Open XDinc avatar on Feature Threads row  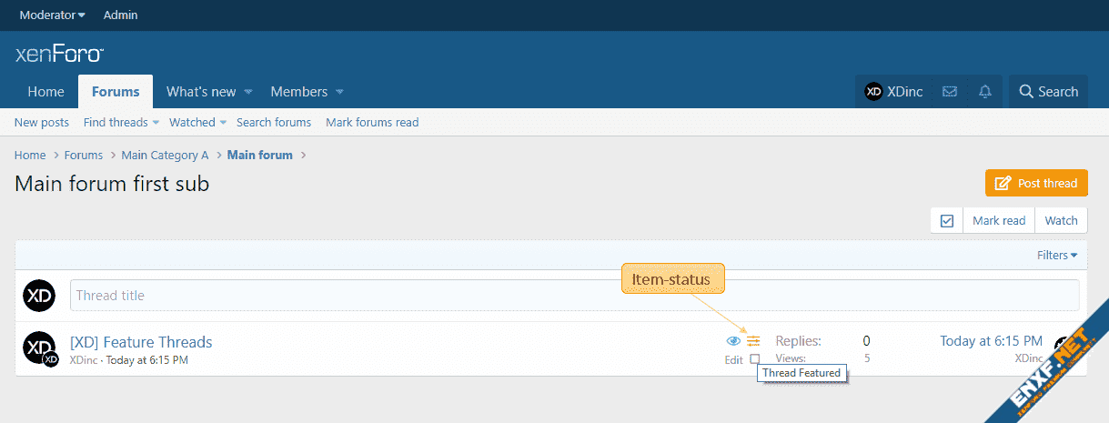[39, 347]
